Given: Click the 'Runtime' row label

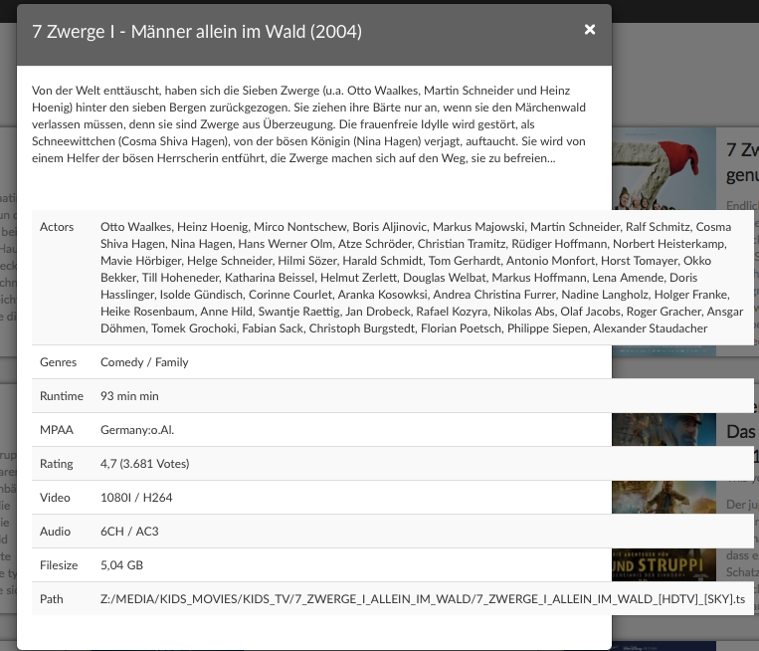Looking at the screenshot, I should pyautogui.click(x=62, y=396).
